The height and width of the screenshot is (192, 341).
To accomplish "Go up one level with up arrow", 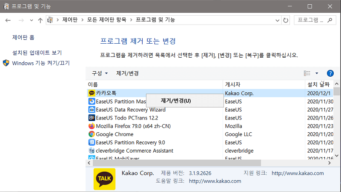I will pyautogui.click(x=40, y=20).
